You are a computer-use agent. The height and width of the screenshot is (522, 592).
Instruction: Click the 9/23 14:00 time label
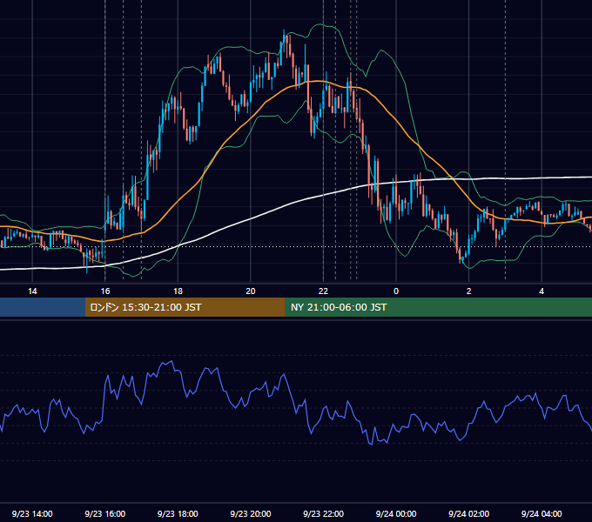(32, 513)
